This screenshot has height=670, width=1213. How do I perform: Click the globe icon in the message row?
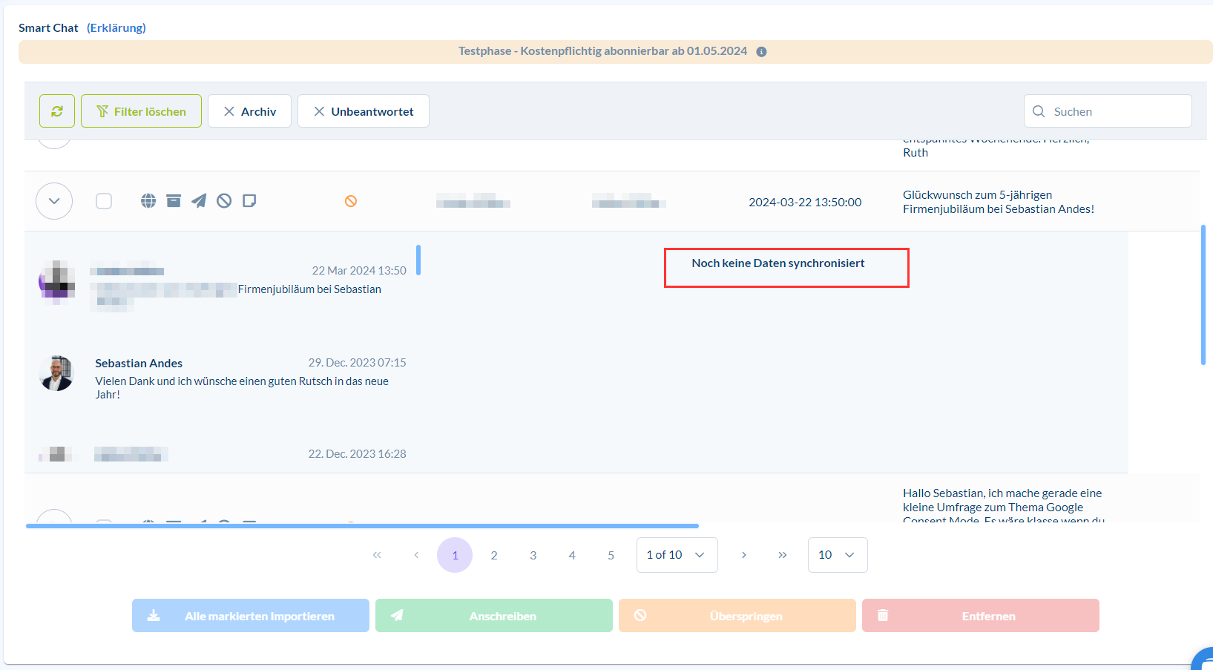click(148, 200)
